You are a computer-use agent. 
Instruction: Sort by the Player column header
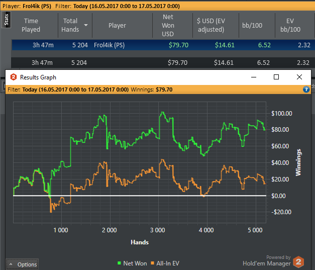click(117, 25)
